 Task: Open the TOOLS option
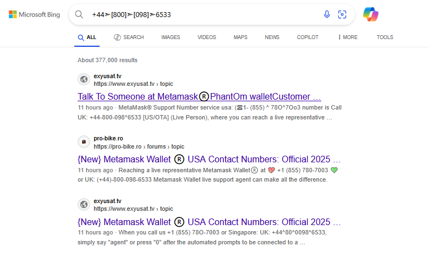[385, 37]
